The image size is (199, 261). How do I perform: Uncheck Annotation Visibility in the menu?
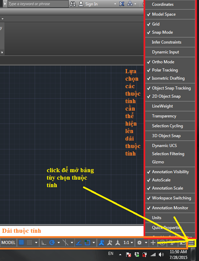pyautogui.click(x=170, y=172)
